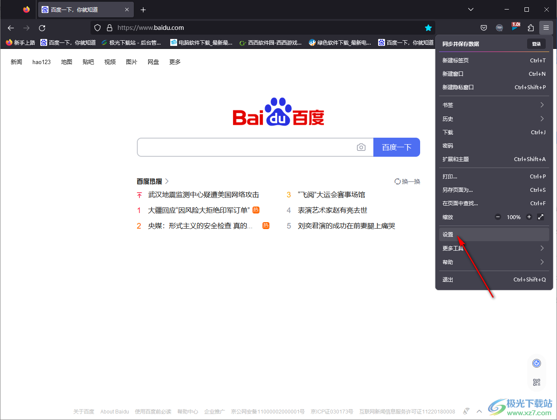557x420 pixels.
Task: Open headline 刘奕君演的成功在前妻腿上痛哭
Action: 347,226
